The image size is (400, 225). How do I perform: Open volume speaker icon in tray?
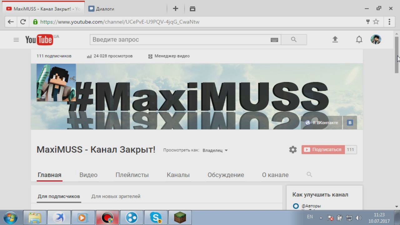(358, 218)
